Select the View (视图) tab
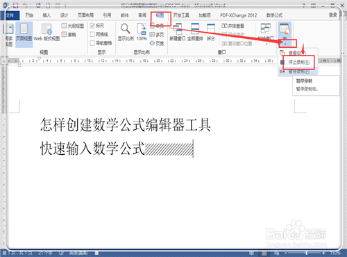Image resolution: width=347 pixels, height=257 pixels. tap(160, 15)
